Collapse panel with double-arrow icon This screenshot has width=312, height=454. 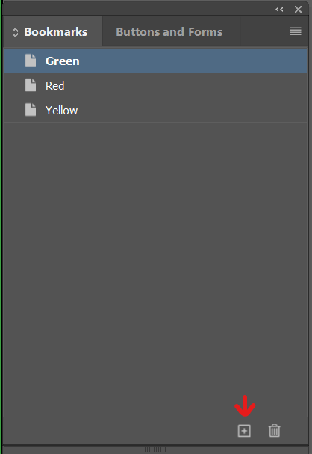click(279, 10)
